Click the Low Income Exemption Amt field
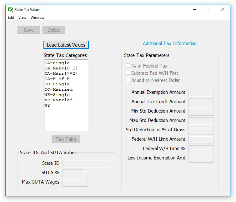Screen dimensions: 236x202 (201, 159)
